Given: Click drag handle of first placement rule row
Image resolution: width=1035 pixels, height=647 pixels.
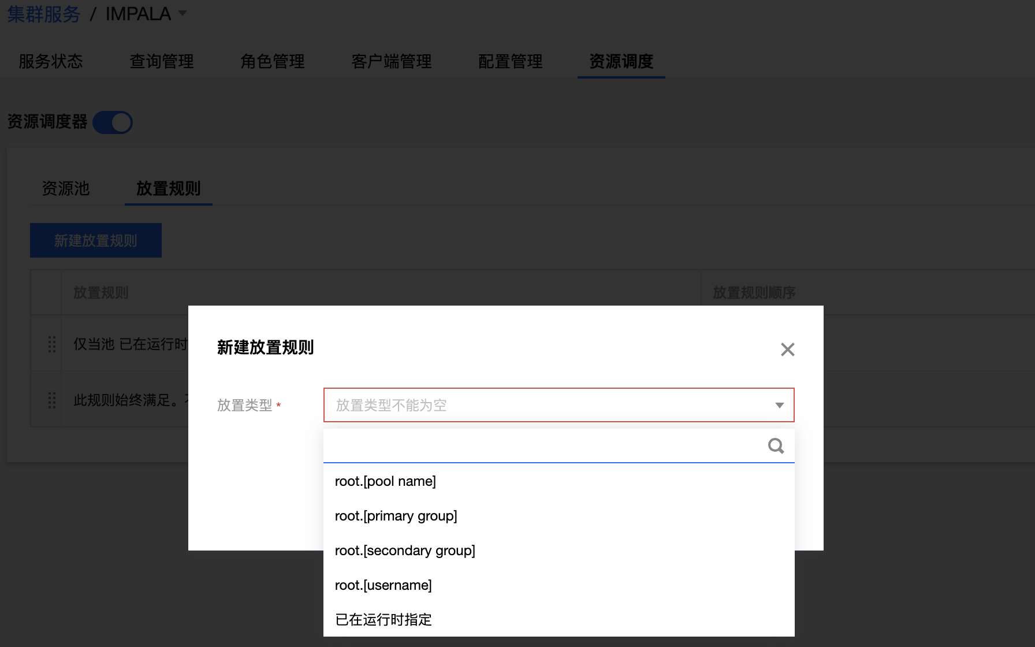Looking at the screenshot, I should point(52,344).
